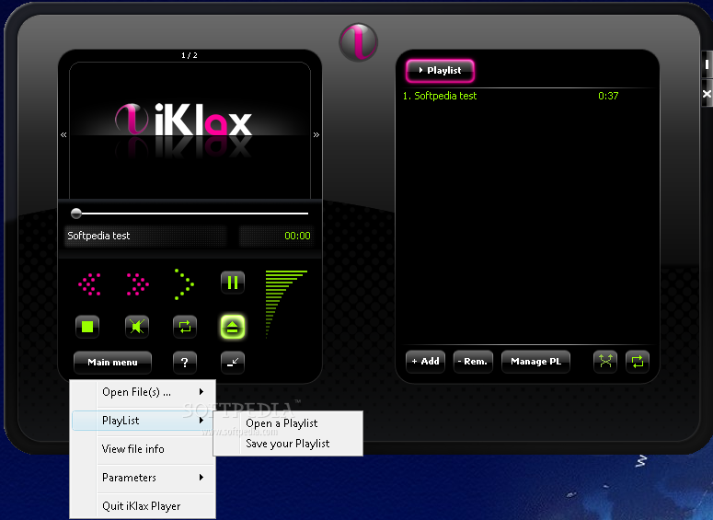Expand the Parameters submenu
Viewport: 713px width, 520px height.
144,478
